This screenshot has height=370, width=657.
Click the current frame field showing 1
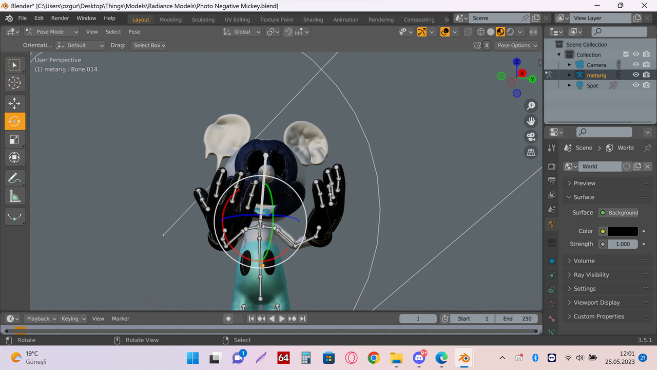tap(418, 319)
